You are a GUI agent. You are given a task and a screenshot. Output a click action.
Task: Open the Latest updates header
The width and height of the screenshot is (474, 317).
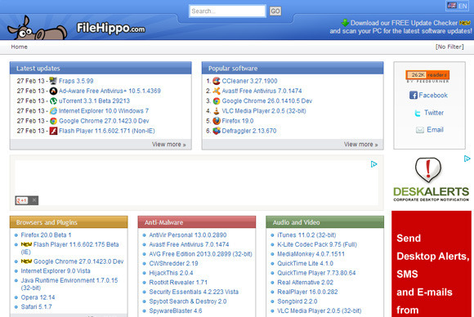pyautogui.click(x=101, y=69)
